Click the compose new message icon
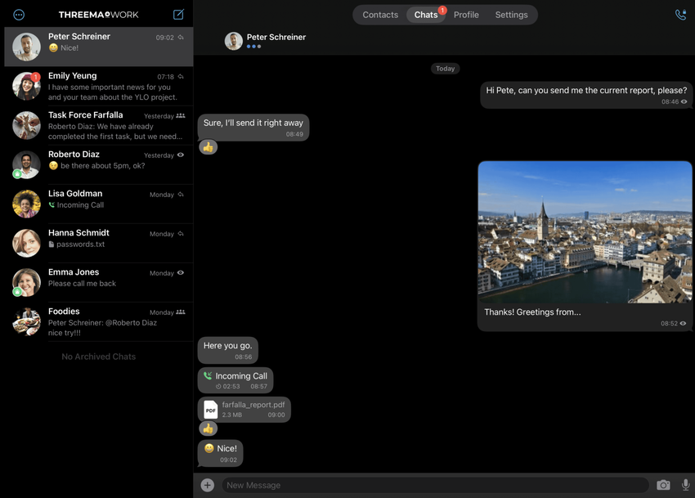 point(178,15)
